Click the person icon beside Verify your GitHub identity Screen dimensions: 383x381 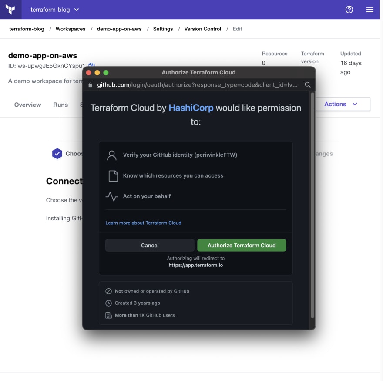[x=111, y=155]
